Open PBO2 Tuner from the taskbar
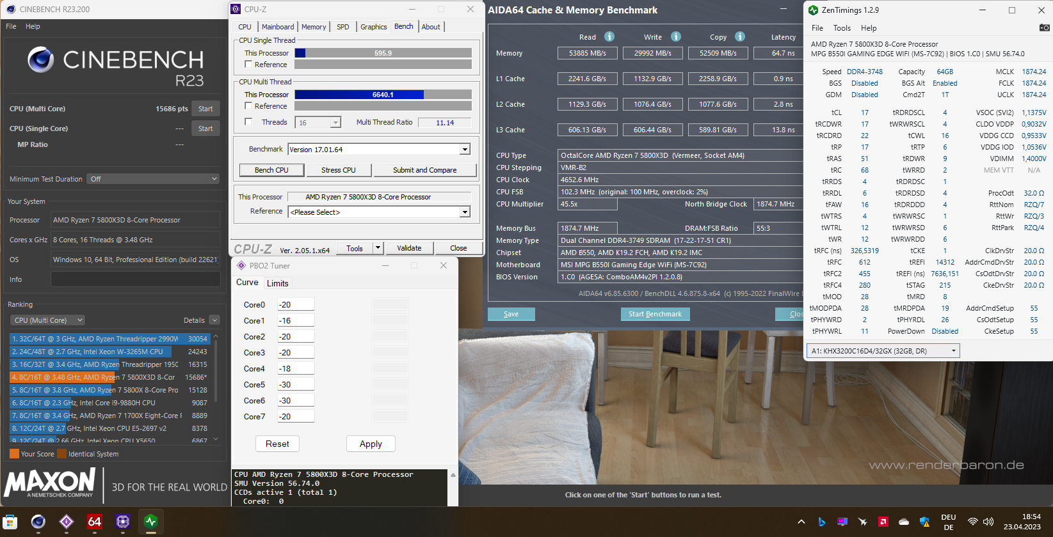This screenshot has width=1053, height=537. coord(67,522)
